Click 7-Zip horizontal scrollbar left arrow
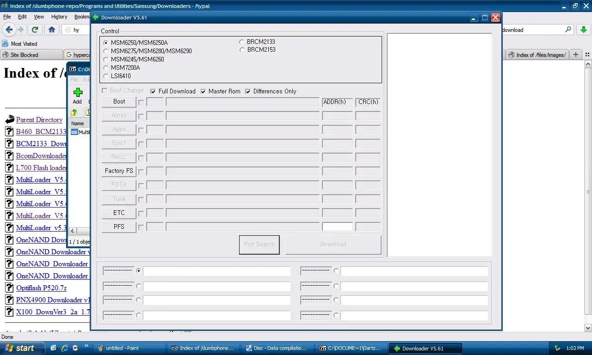The width and height of the screenshot is (592, 355). point(73,231)
